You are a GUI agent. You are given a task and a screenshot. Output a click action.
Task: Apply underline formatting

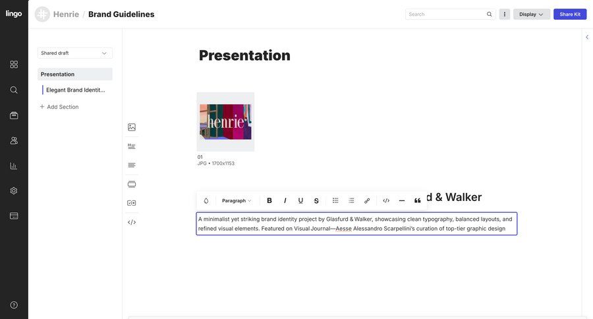pyautogui.click(x=300, y=200)
